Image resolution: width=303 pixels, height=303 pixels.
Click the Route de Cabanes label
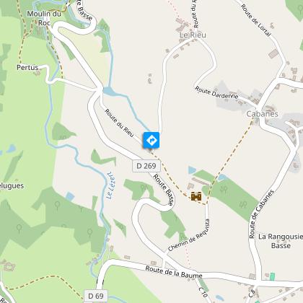point(262,214)
